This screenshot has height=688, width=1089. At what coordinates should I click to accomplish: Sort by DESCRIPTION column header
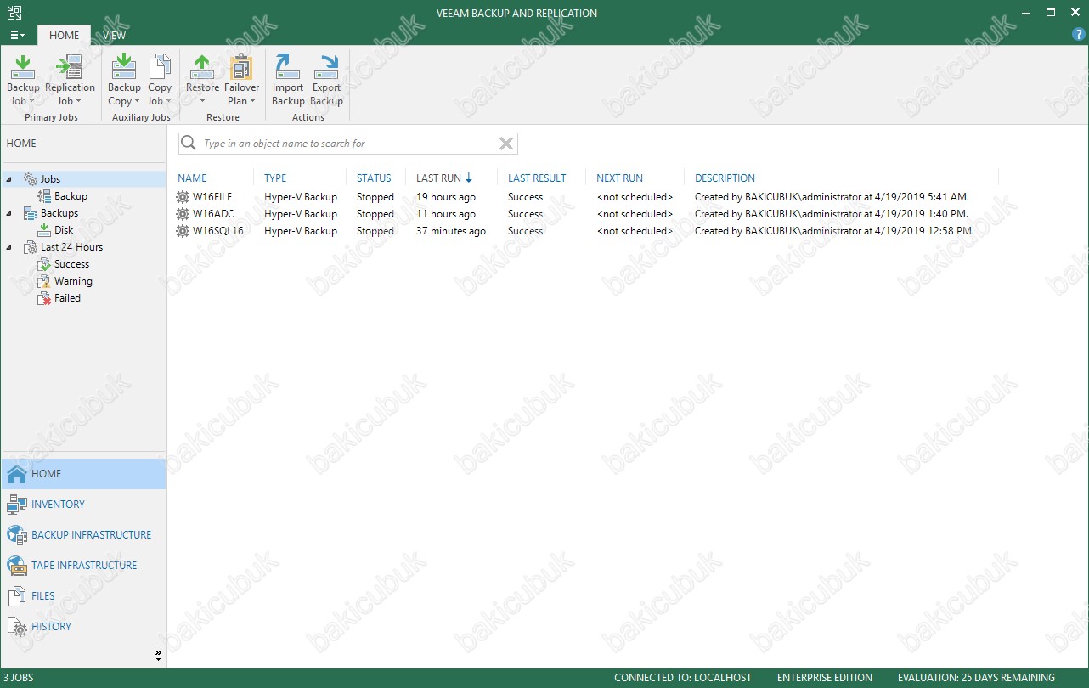tap(725, 178)
